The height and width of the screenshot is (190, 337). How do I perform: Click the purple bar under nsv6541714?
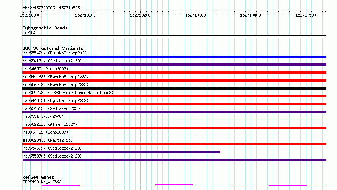[174, 65]
